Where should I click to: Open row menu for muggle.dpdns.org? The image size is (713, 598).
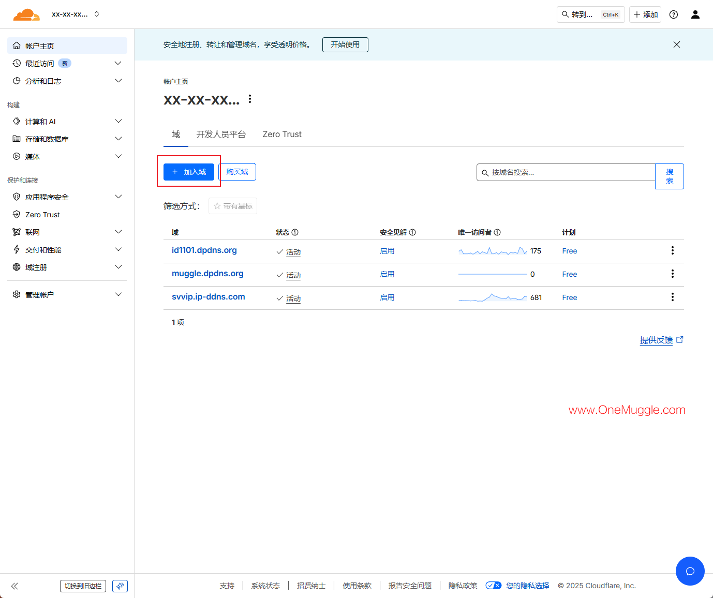point(673,274)
